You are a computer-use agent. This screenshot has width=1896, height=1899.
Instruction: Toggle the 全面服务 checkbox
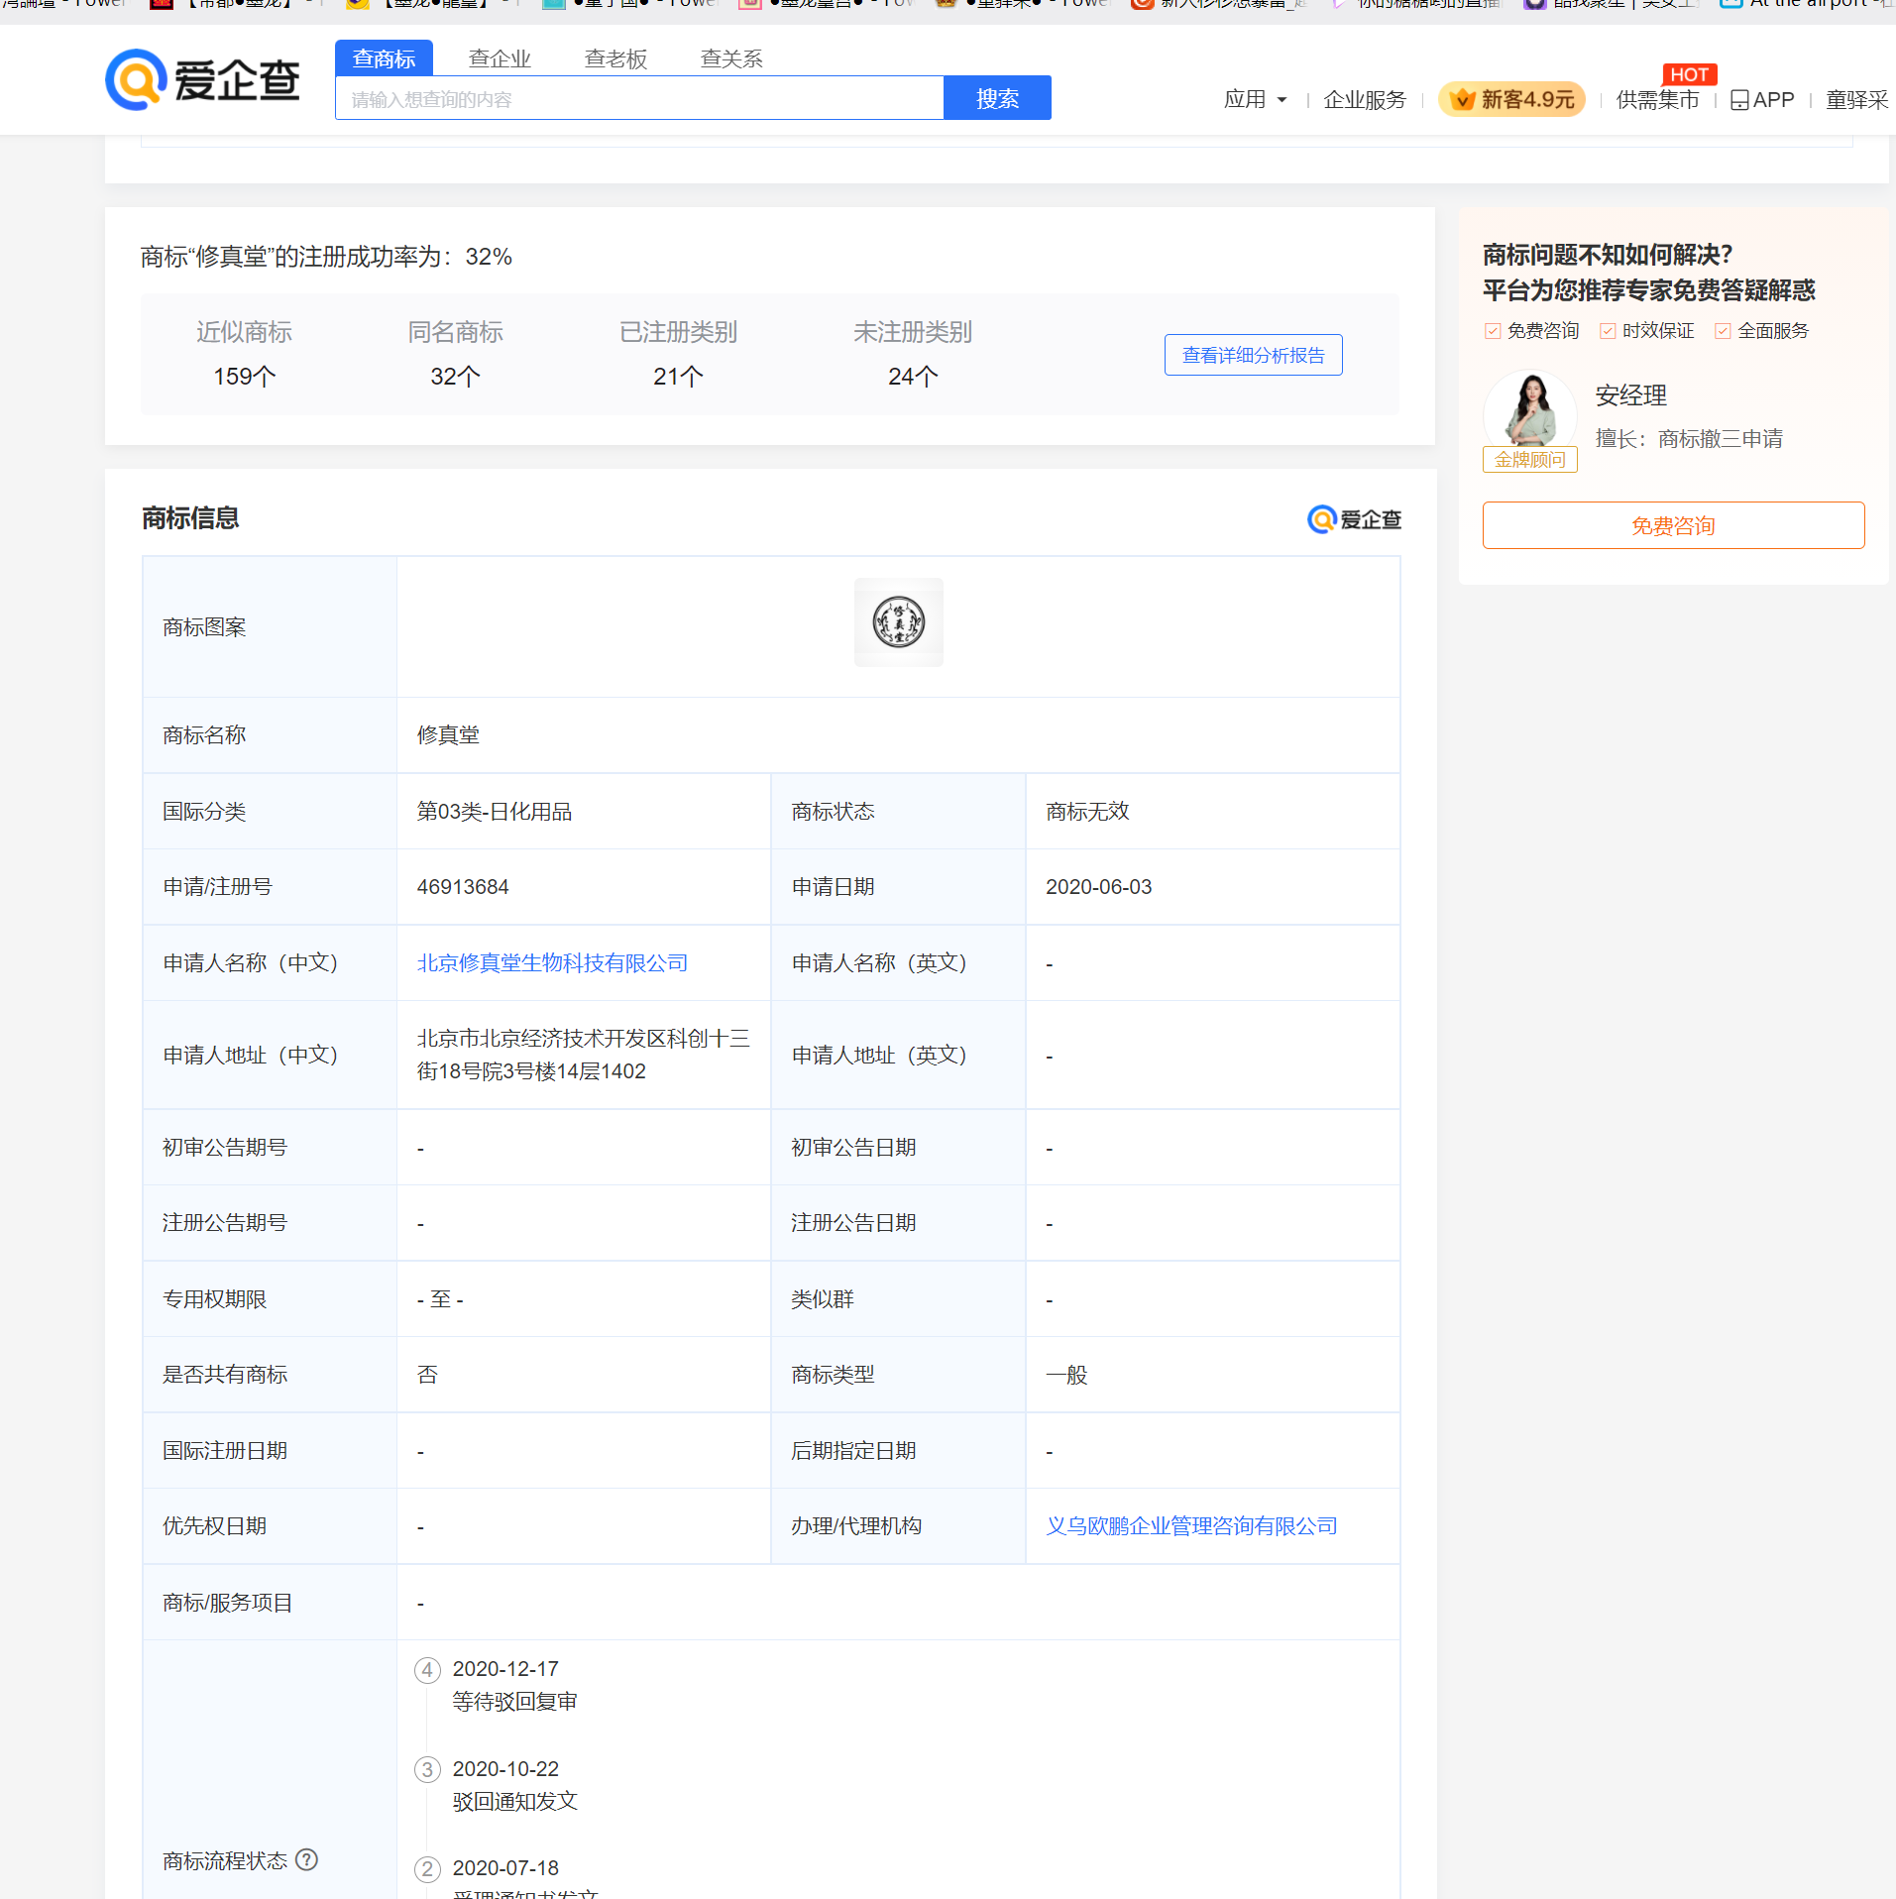pos(1723,331)
